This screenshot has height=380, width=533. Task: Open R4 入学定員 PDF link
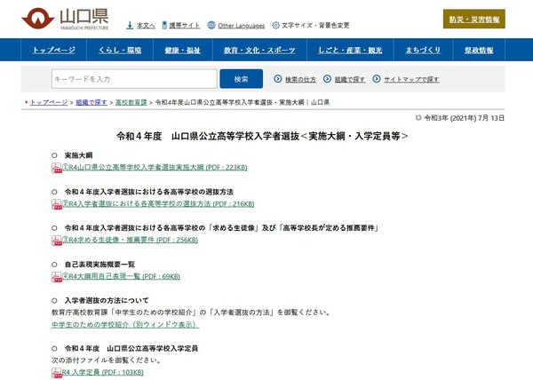point(103,373)
